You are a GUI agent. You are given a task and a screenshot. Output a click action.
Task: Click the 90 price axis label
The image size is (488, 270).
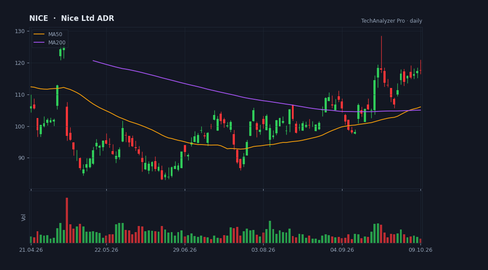pyautogui.click(x=21, y=158)
